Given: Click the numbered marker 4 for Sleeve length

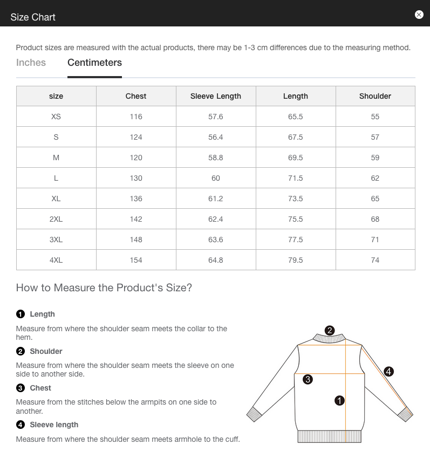Looking at the screenshot, I should 21,425.
